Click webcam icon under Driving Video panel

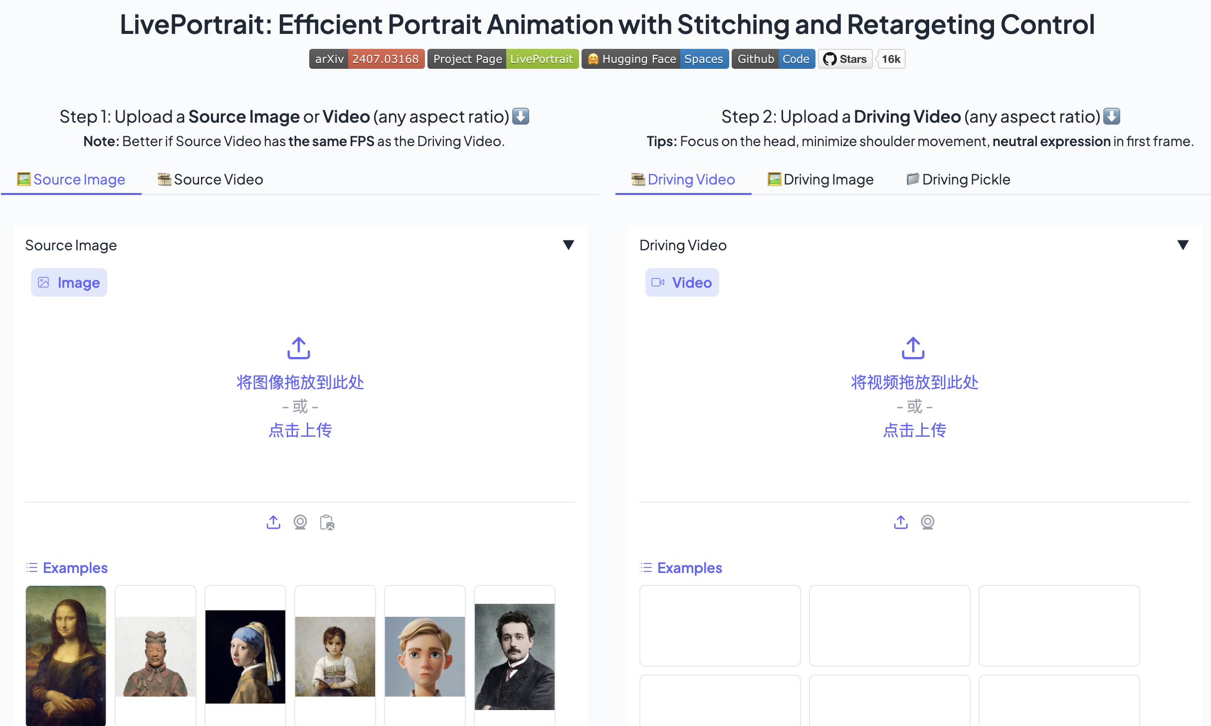928,522
